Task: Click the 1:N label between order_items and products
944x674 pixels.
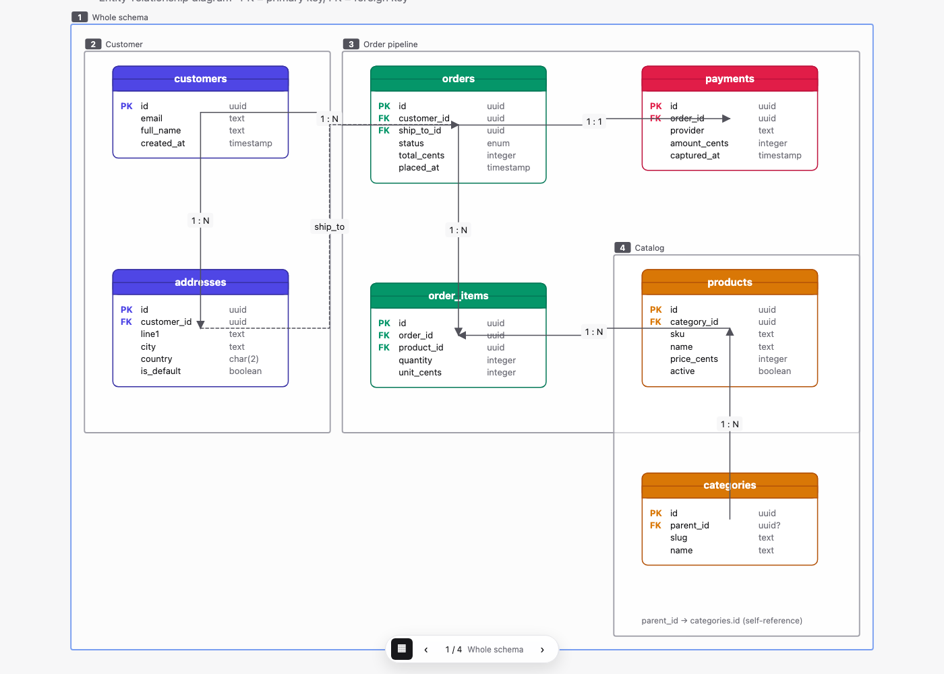Action: tap(594, 332)
